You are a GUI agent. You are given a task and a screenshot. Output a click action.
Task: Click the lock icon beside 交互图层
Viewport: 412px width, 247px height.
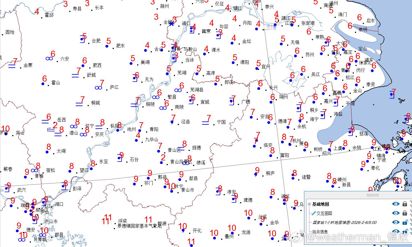405,213
